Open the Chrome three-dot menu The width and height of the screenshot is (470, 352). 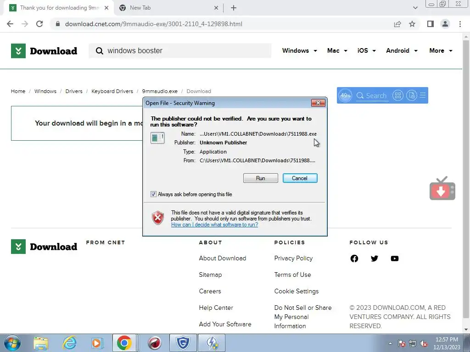click(460, 24)
